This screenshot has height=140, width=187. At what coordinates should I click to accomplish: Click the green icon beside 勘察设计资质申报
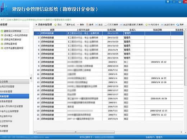pyautogui.click(x=2, y=31)
